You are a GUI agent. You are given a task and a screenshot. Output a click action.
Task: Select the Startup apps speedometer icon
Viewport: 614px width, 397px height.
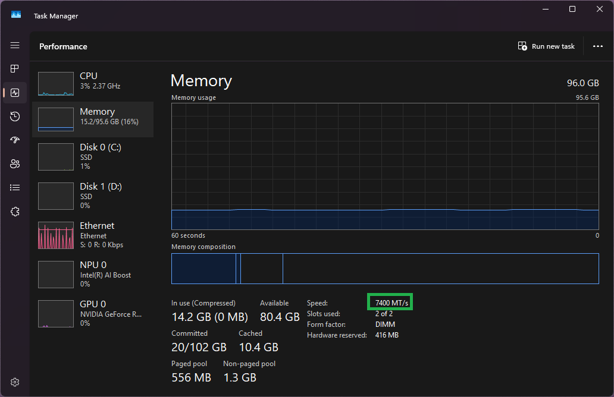(14, 140)
